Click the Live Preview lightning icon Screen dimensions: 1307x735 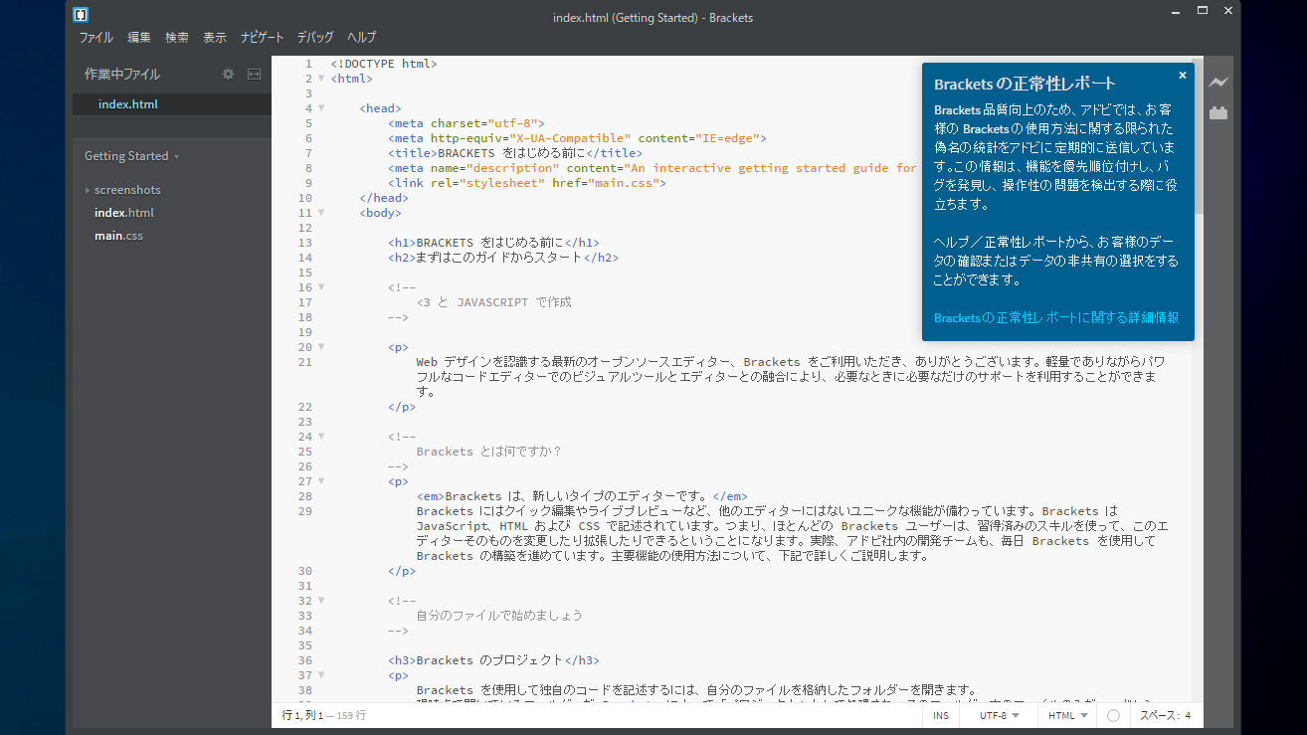pyautogui.click(x=1218, y=83)
